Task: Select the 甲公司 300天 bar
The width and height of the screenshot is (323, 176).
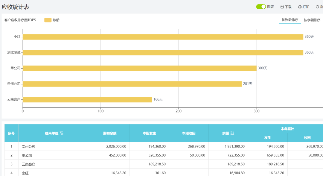Action: coord(140,68)
